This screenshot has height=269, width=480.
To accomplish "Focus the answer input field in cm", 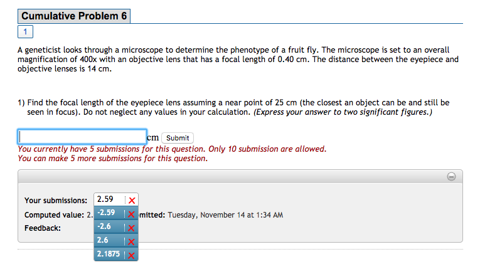I will [82, 137].
